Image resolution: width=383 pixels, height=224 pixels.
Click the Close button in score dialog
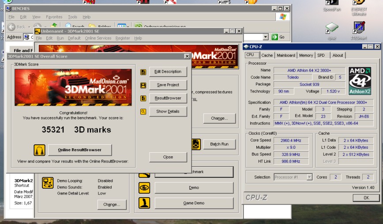tap(168, 157)
